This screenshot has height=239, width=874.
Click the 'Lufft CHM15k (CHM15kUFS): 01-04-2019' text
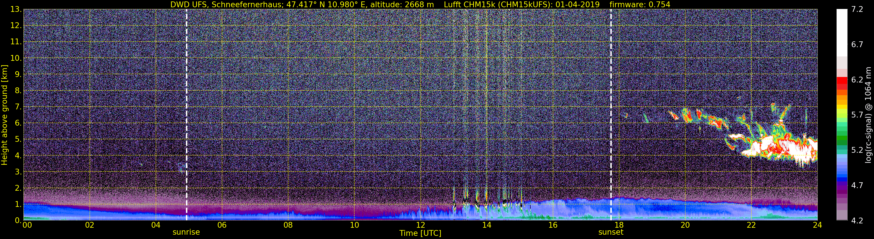(522, 4)
